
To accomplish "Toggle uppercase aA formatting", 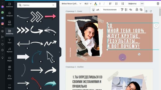I will (98, 10).
